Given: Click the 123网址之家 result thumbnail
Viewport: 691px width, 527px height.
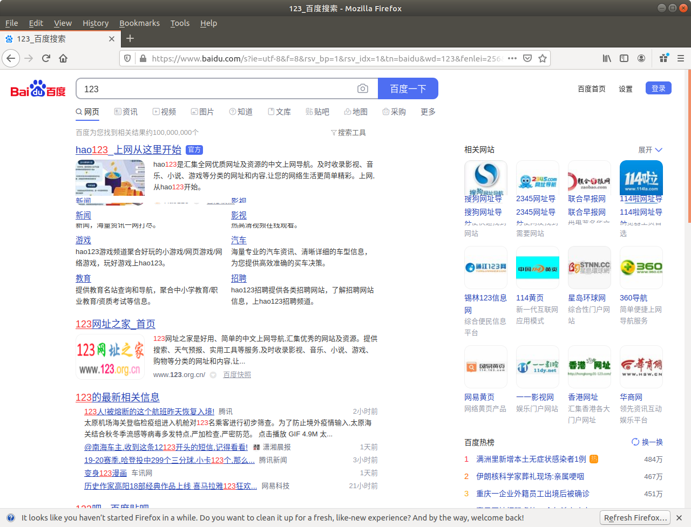Looking at the screenshot, I should pos(110,357).
